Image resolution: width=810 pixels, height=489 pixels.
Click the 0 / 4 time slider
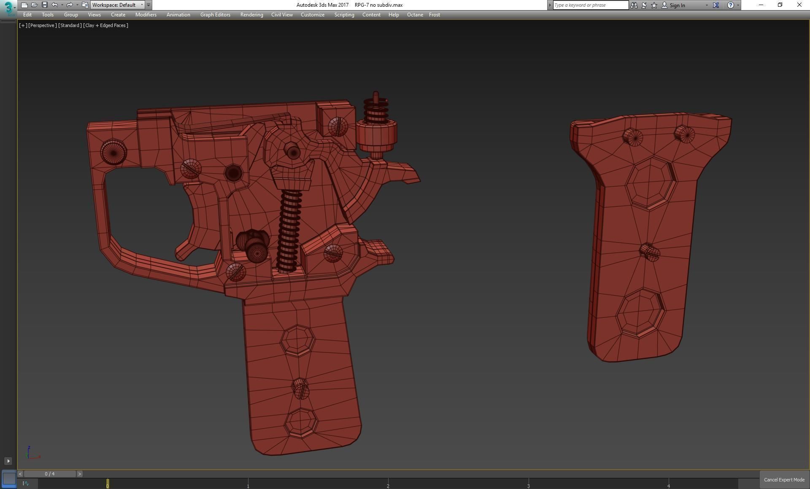pyautogui.click(x=50, y=474)
